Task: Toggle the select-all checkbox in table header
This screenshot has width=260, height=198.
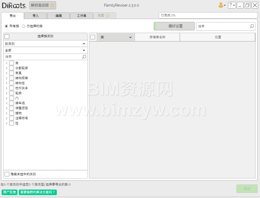Action: click(x=93, y=37)
